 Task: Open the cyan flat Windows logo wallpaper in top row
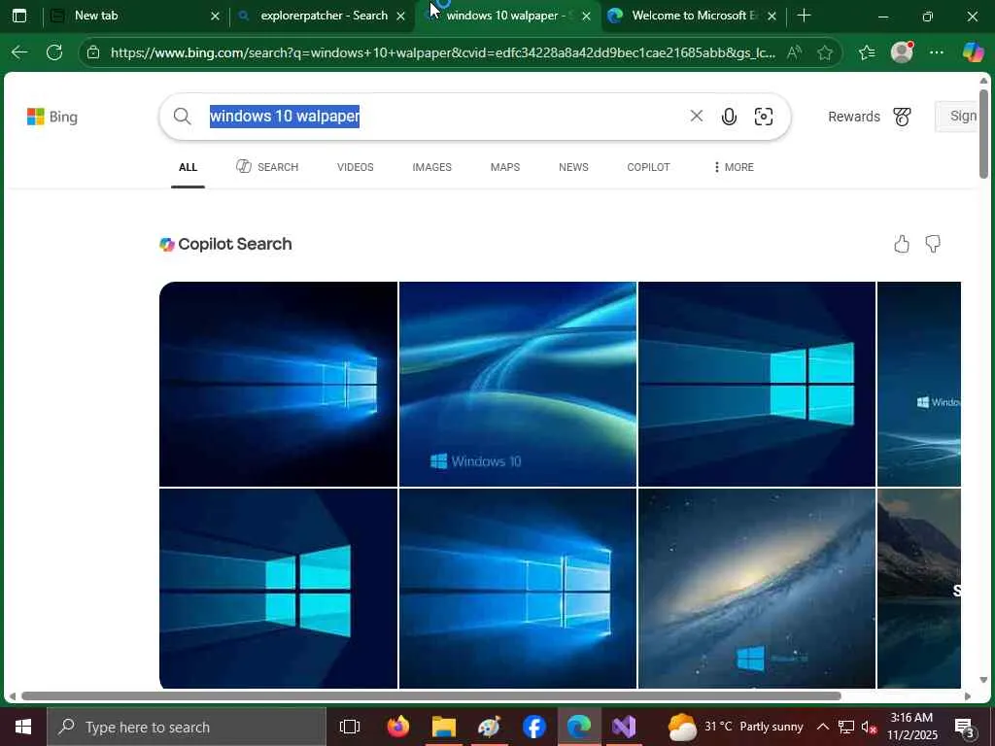coord(756,384)
